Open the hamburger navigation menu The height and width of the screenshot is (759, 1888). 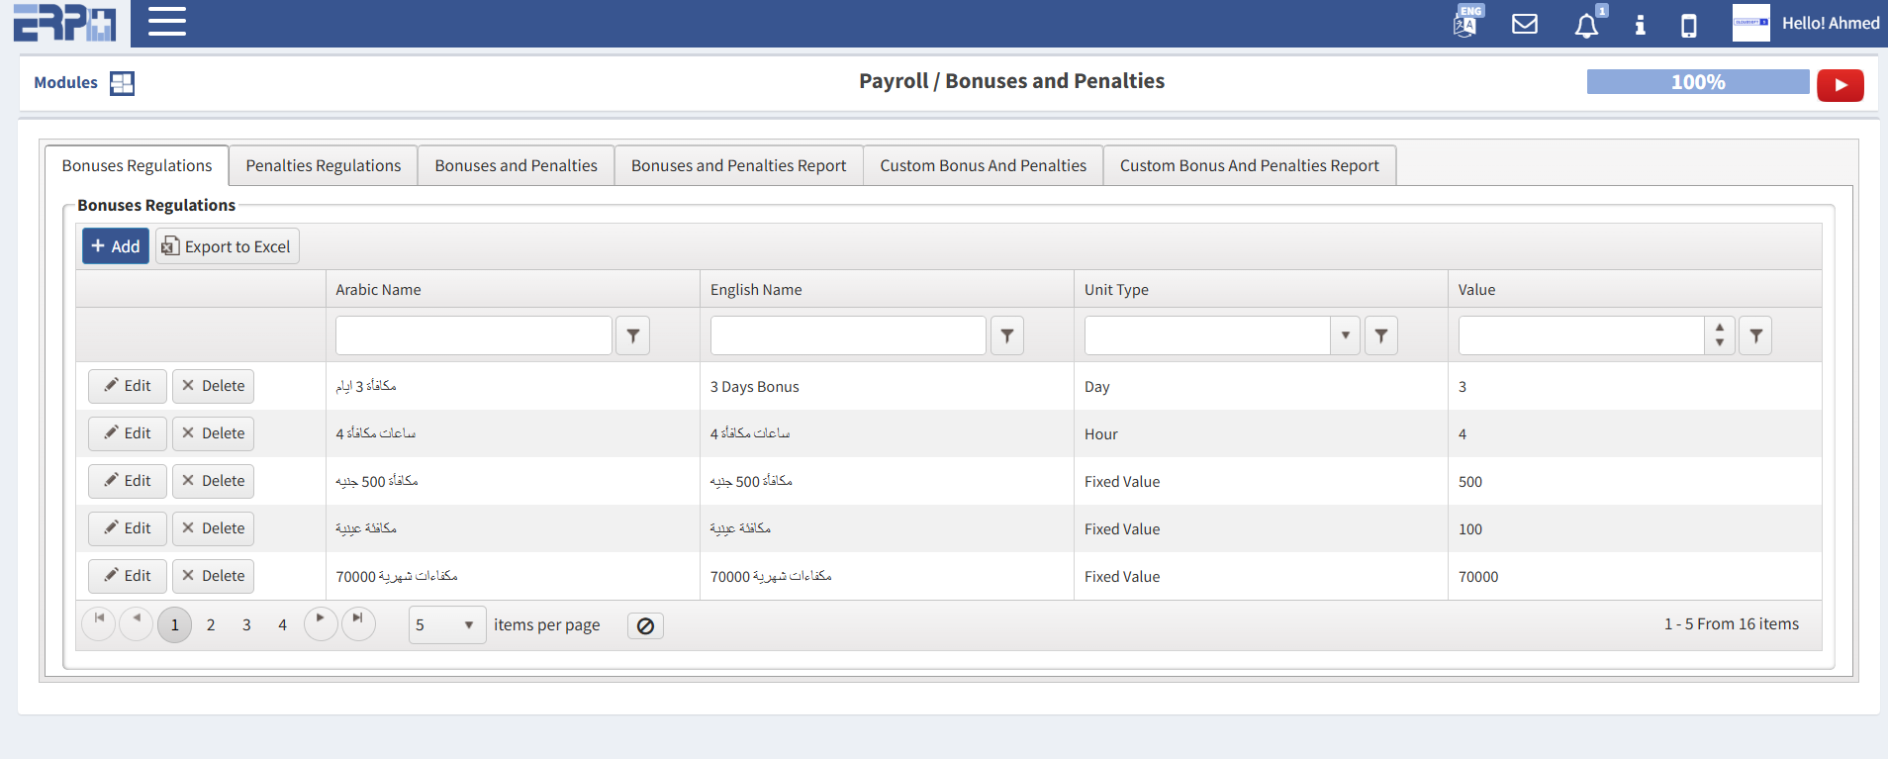point(166,22)
